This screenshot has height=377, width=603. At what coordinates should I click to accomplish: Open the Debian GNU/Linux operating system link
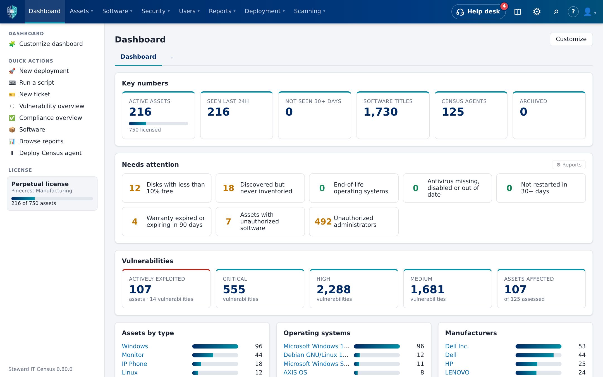point(316,355)
